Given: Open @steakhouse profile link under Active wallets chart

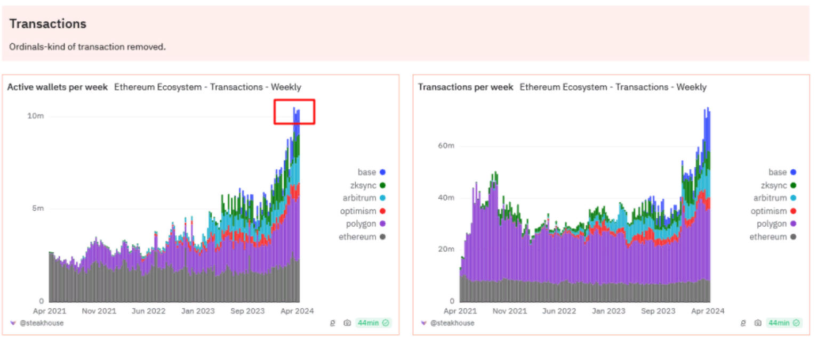Looking at the screenshot, I should 41,323.
